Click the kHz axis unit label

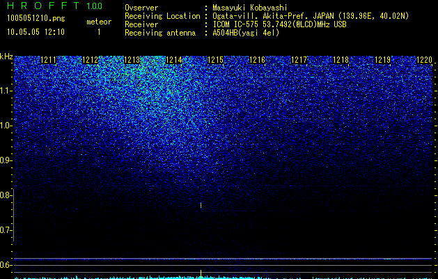tap(6, 56)
